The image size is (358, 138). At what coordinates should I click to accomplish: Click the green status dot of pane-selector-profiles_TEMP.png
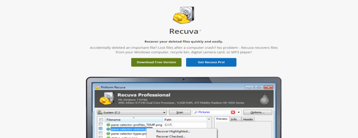[108, 125]
